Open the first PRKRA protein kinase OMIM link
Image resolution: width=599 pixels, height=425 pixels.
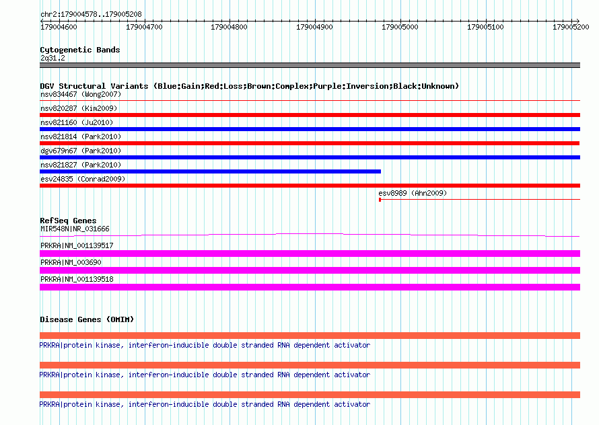205,345
